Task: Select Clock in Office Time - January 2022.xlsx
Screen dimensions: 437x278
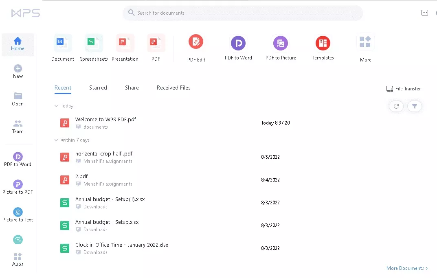Action: pos(122,245)
